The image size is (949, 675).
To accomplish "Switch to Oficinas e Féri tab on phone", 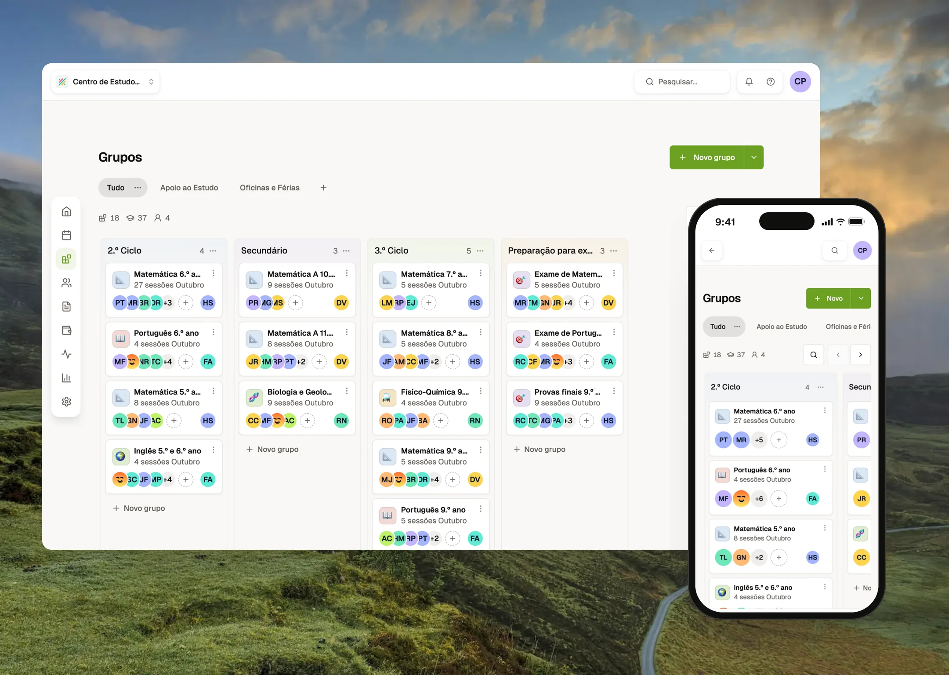I will point(848,327).
